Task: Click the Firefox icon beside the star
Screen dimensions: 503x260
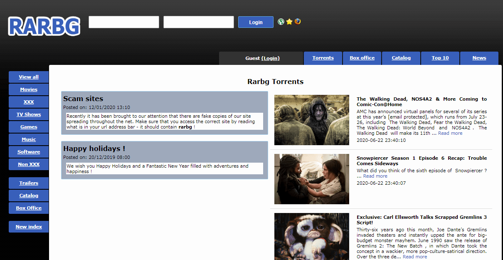Action: click(298, 22)
